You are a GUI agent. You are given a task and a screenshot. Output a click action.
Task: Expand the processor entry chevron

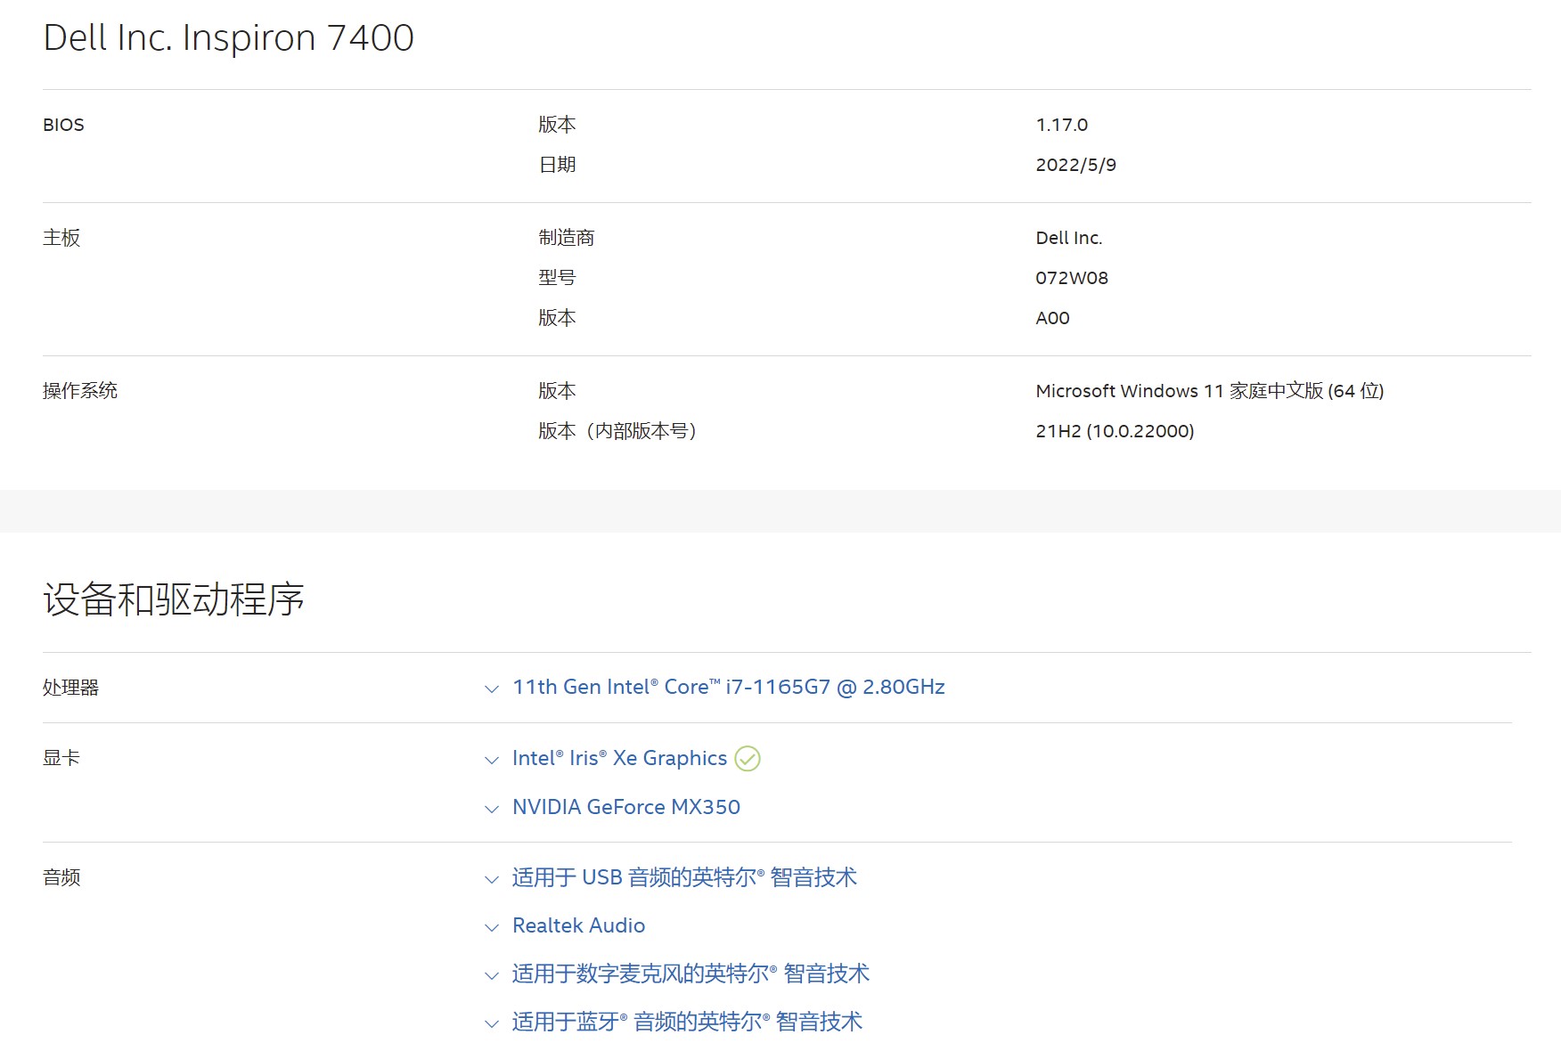[x=491, y=688]
